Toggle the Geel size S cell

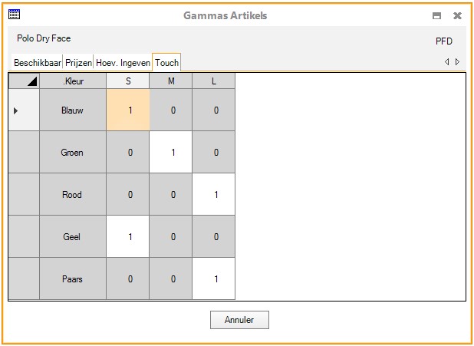130,237
